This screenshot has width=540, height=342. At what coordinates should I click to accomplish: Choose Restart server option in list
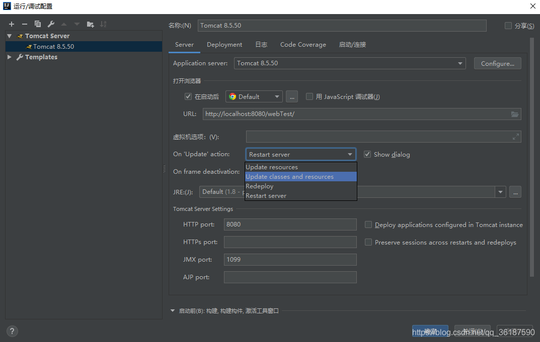coord(300,196)
